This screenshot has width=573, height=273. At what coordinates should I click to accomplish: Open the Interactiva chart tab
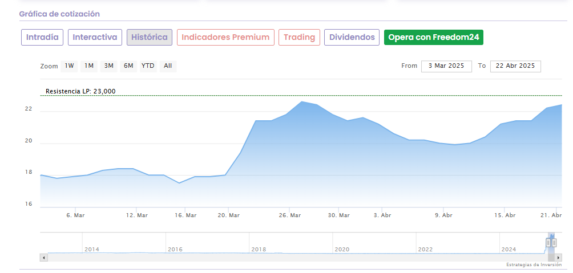pyautogui.click(x=95, y=38)
